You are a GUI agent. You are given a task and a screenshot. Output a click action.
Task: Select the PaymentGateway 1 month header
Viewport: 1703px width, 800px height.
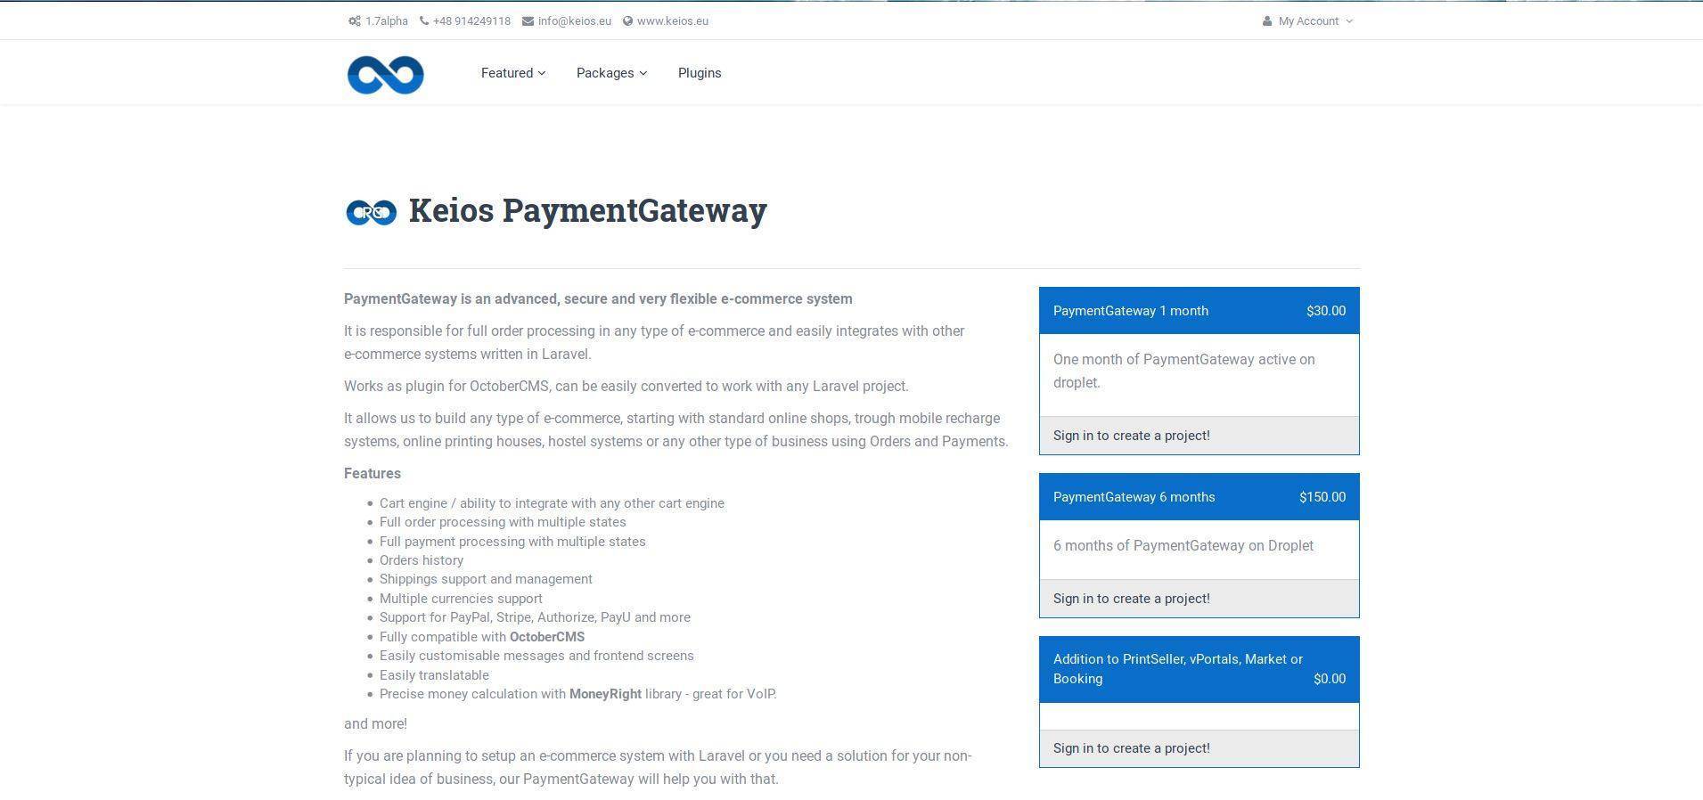1199,311
